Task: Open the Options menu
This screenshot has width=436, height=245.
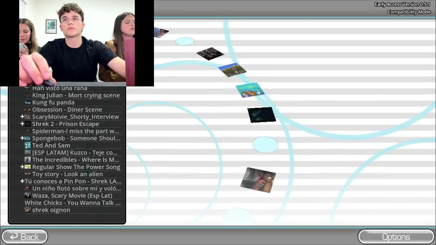Action: (396, 237)
